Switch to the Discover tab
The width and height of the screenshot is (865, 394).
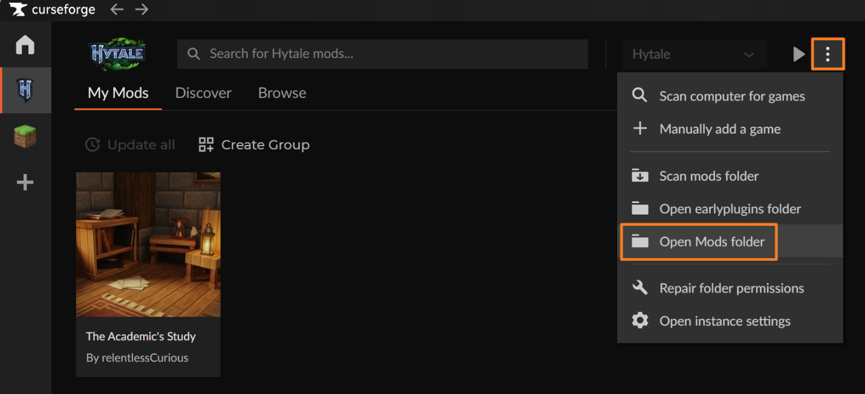pyautogui.click(x=203, y=93)
